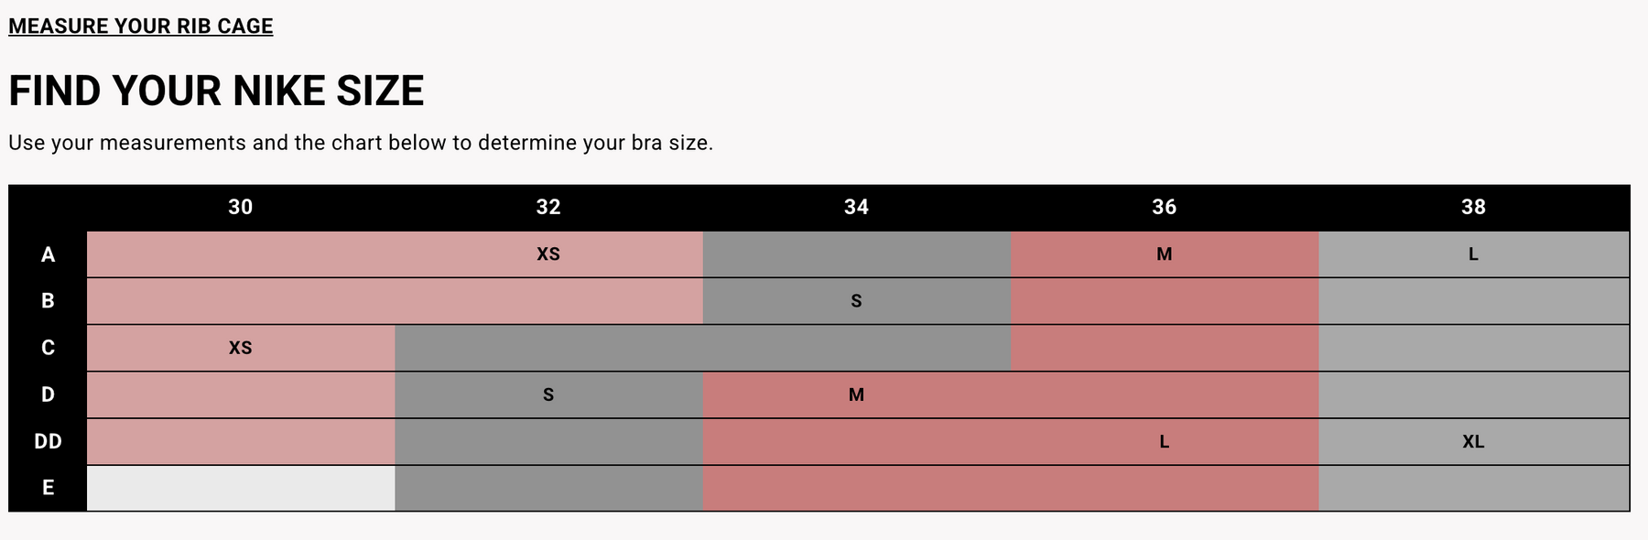Viewport: 1648px width, 540px height.
Task: Select the DD cup row label
Action: (48, 441)
